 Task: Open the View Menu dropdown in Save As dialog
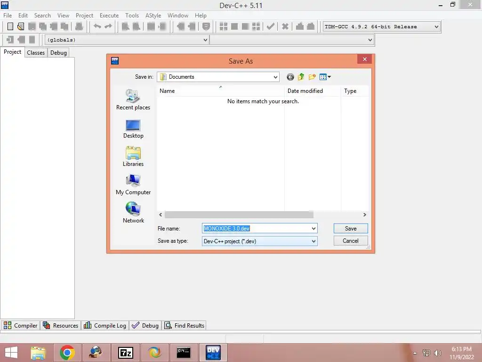coord(325,77)
